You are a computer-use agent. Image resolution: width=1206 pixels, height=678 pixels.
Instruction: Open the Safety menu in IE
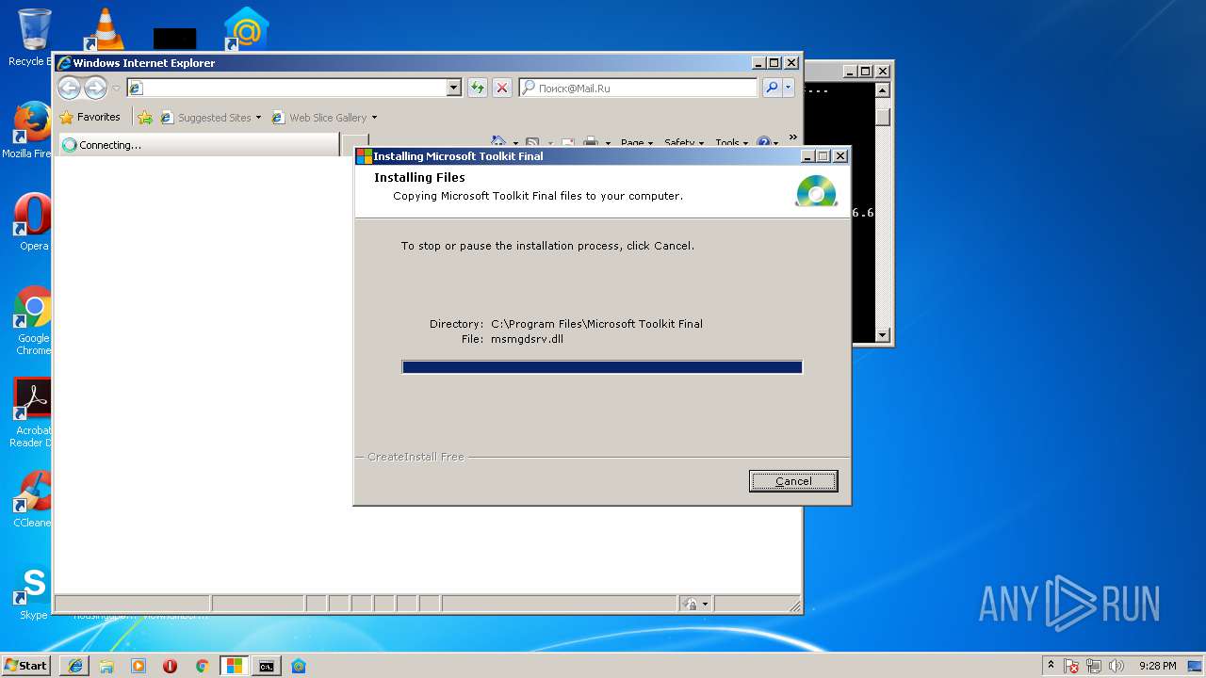click(684, 143)
